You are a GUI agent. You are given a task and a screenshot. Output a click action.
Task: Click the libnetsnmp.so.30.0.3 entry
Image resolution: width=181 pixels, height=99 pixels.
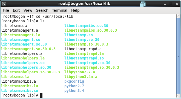(86, 44)
